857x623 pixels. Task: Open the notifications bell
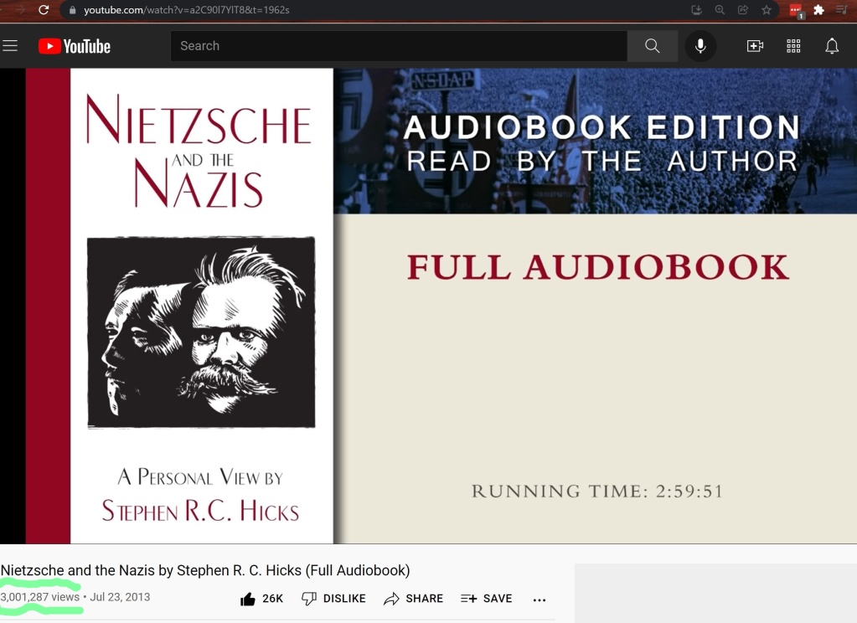point(832,46)
